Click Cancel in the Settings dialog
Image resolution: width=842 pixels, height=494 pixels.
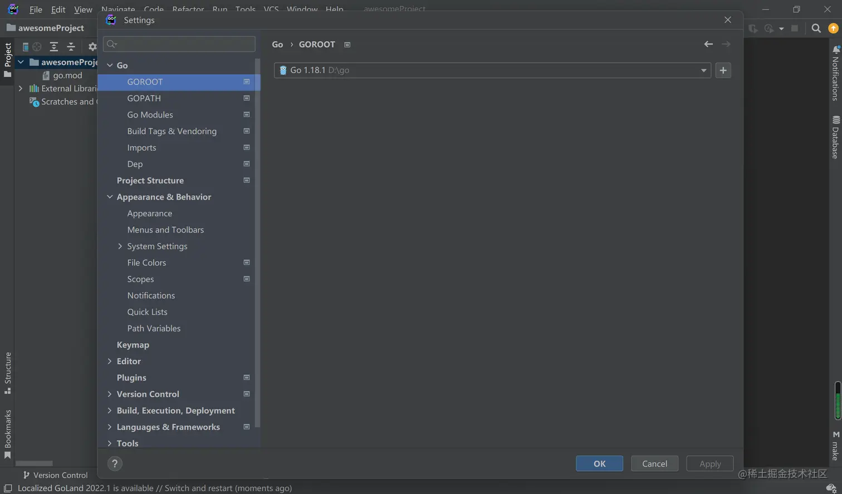[x=654, y=463]
